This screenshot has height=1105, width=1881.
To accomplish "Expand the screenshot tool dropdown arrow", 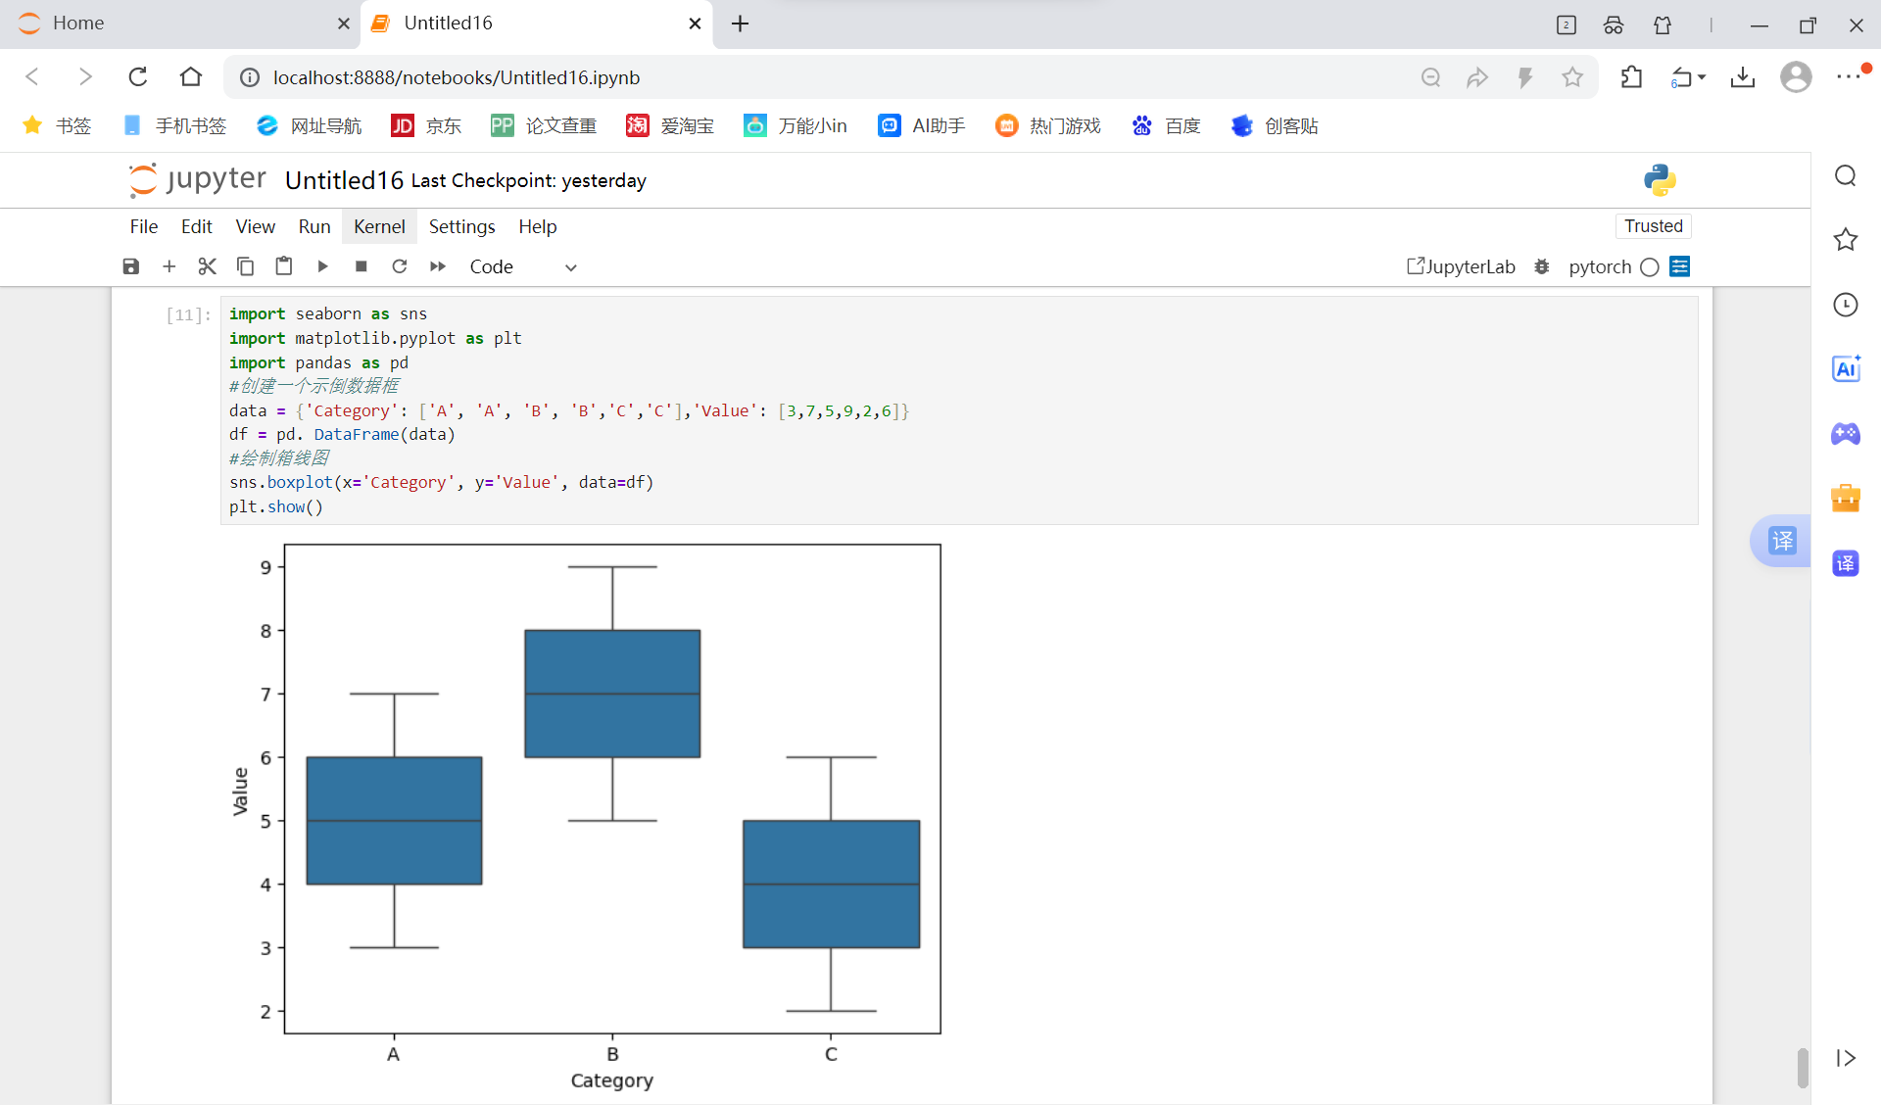I will 1703,77.
